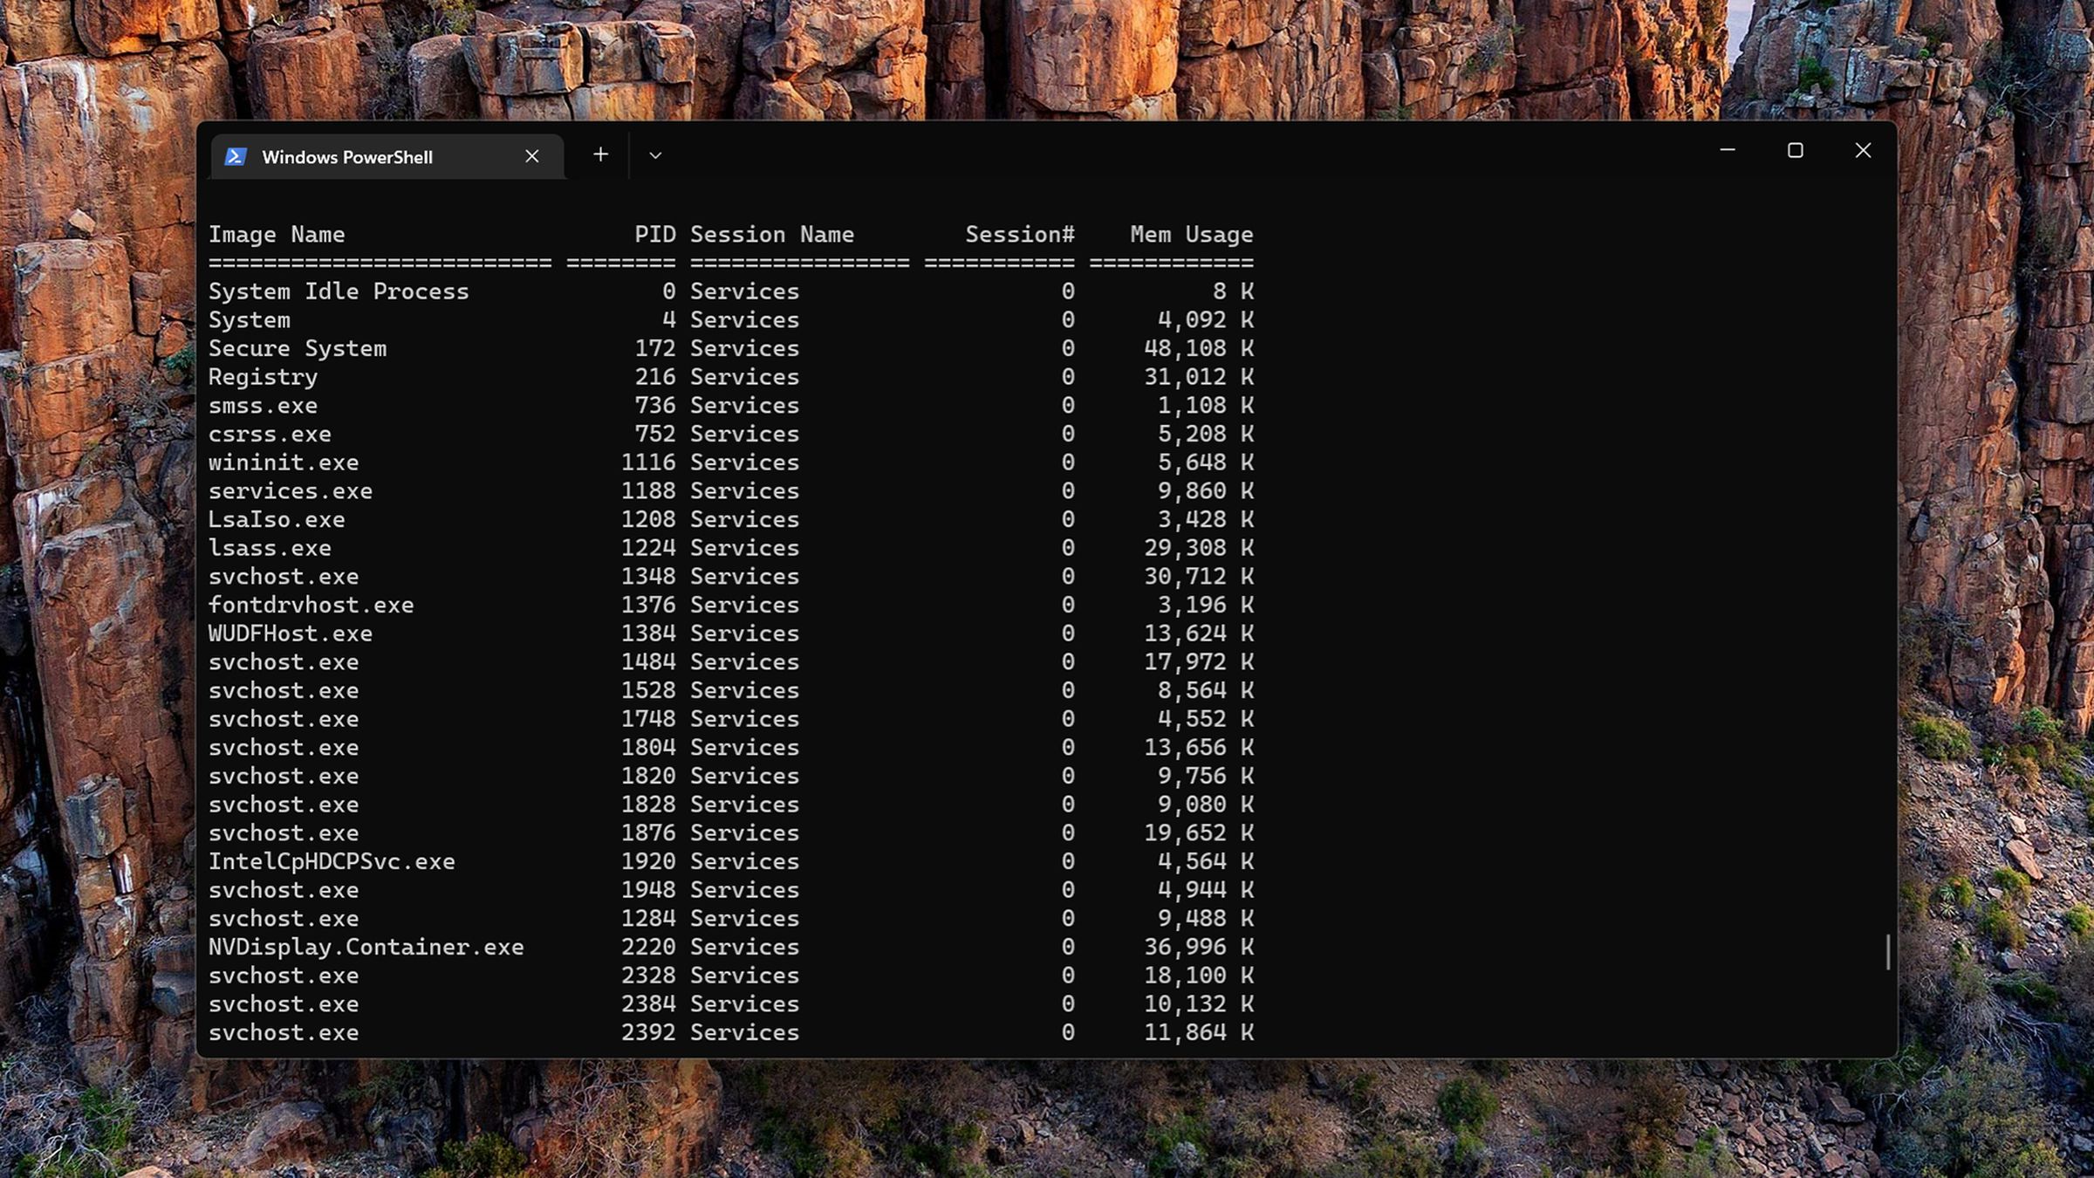Click the Session Name column header
The image size is (2094, 1178).
click(x=773, y=234)
